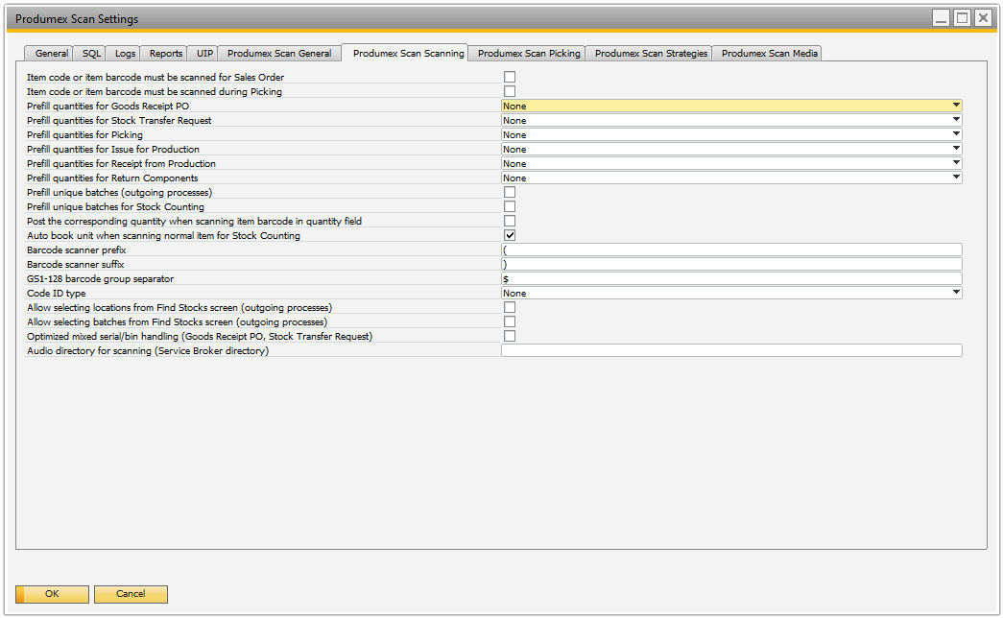
Task: Open Prefill quantities for Picking dropdown
Action: tap(731, 135)
